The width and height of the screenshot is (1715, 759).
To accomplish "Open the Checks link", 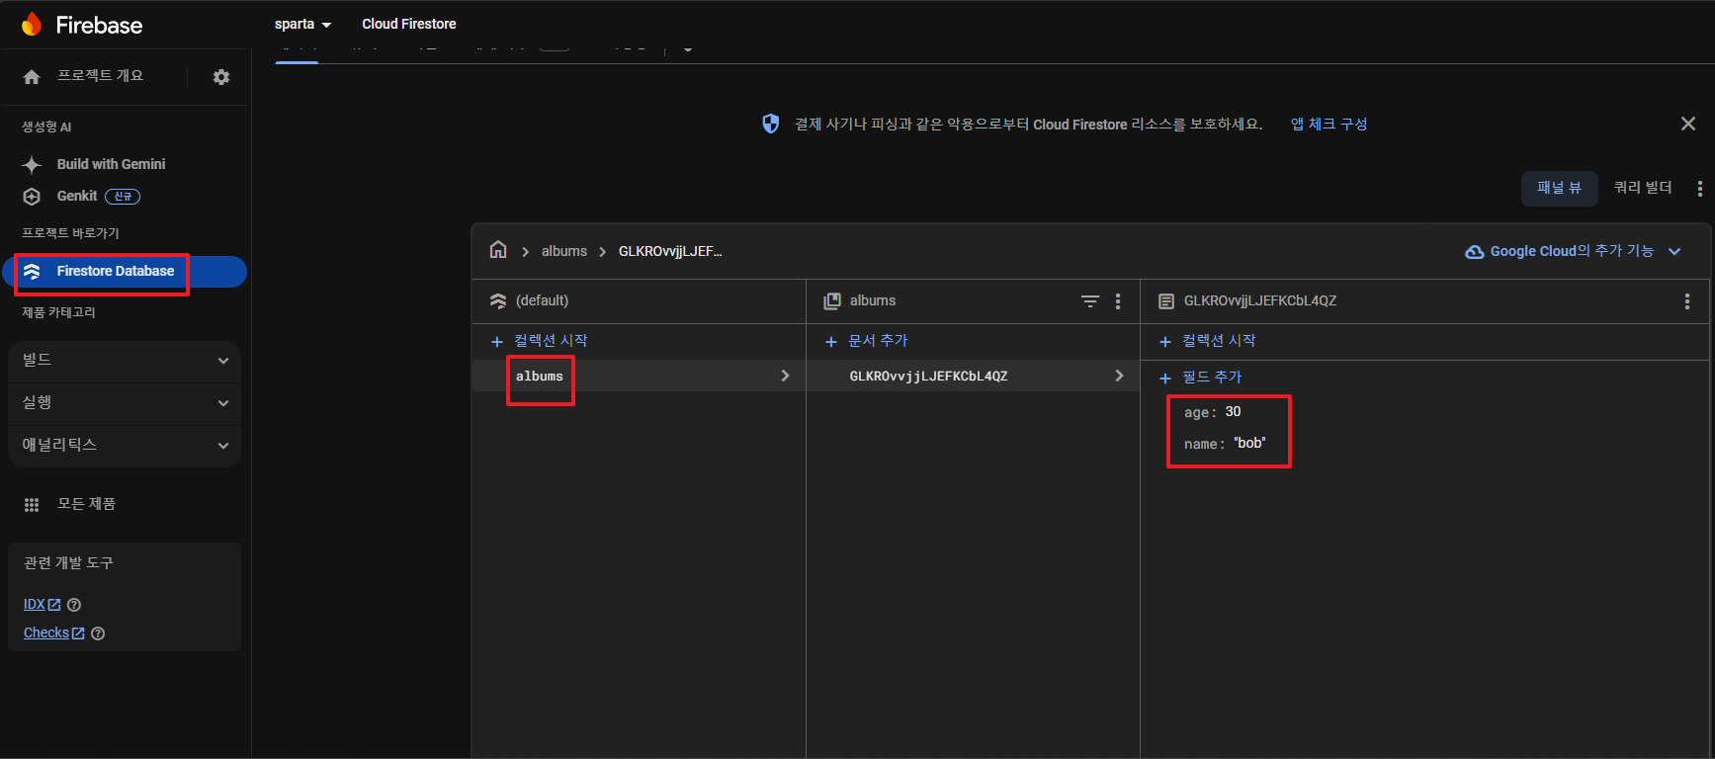I will click(53, 633).
